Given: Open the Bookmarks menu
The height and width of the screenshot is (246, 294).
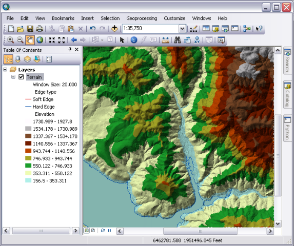Looking at the screenshot, I should coord(63,18).
